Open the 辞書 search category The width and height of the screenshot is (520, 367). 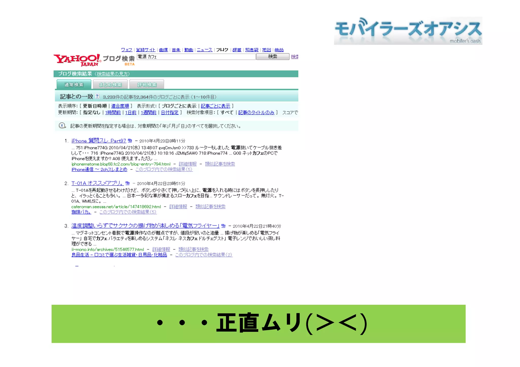click(237, 50)
